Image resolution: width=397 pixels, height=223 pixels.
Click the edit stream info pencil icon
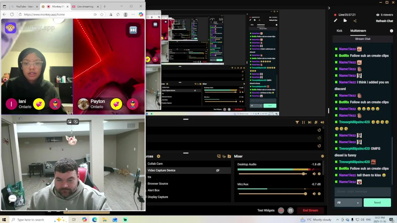(335, 21)
